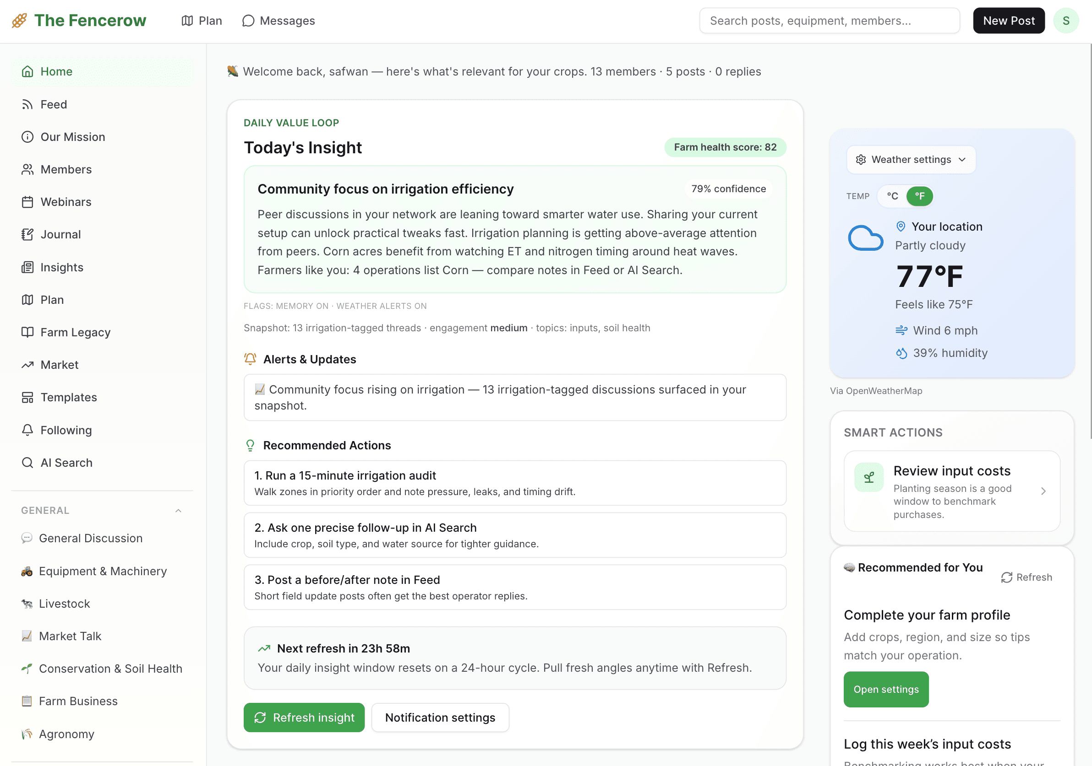Image resolution: width=1092 pixels, height=766 pixels.
Task: Click the Journal notebook icon
Action: 27,234
